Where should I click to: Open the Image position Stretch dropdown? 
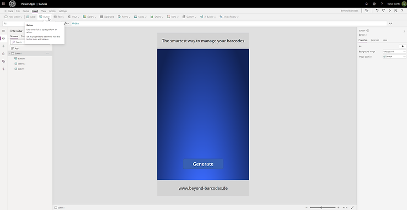point(394,57)
